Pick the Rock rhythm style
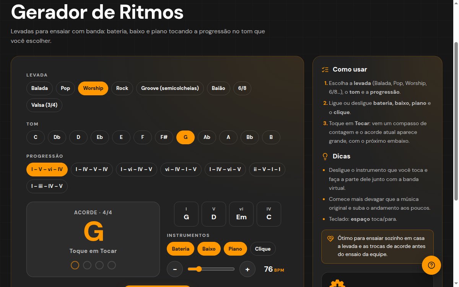Image resolution: width=459 pixels, height=287 pixels. coord(122,88)
